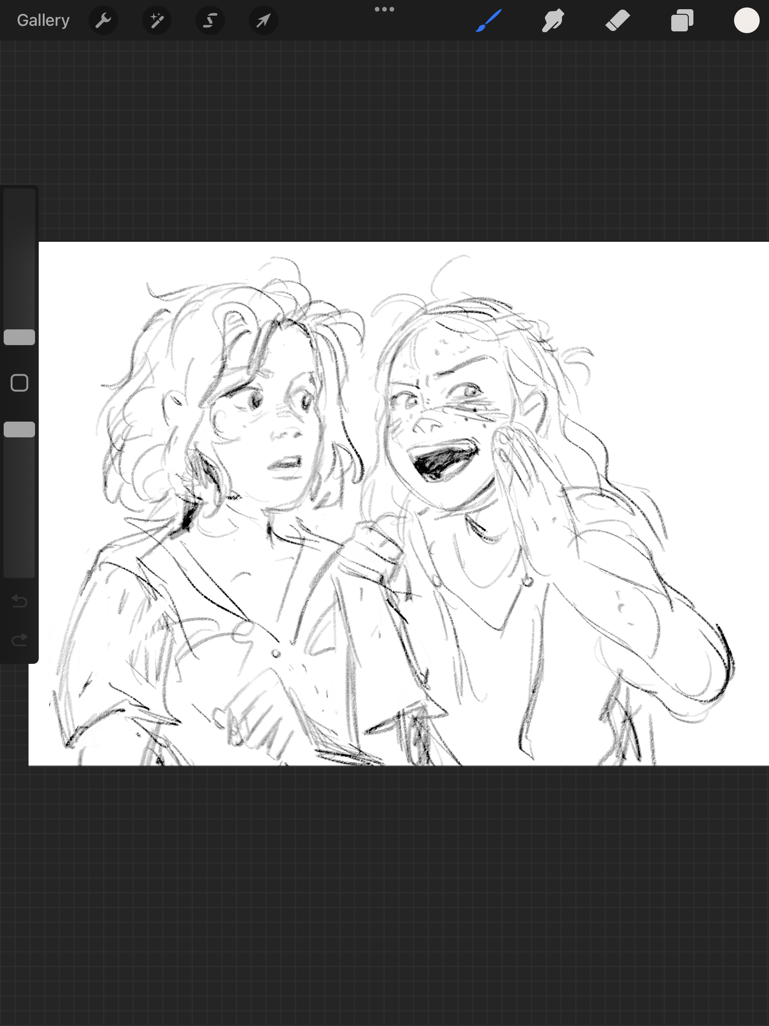The height and width of the screenshot is (1026, 769).
Task: Redo the last undone stroke
Action: [19, 640]
